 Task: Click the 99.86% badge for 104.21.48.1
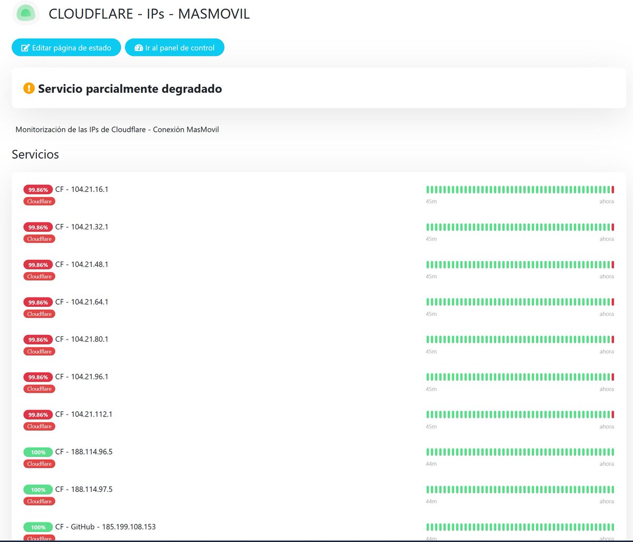point(38,265)
